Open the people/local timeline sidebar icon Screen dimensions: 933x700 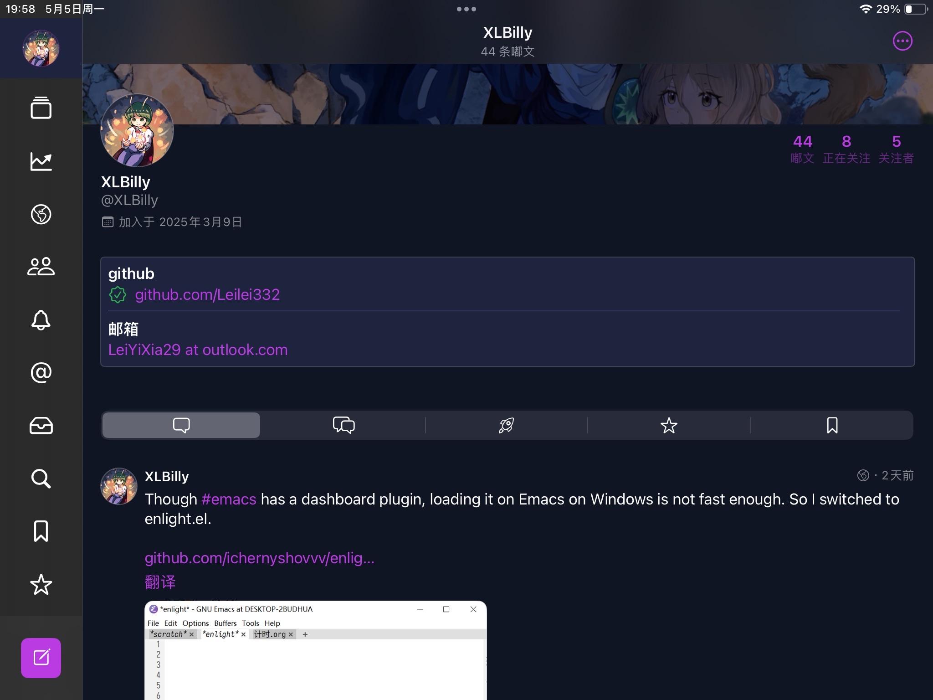[41, 267]
